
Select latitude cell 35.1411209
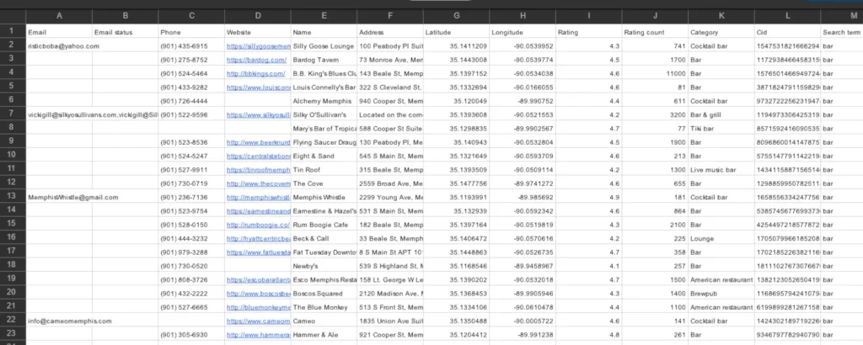[x=456, y=46]
